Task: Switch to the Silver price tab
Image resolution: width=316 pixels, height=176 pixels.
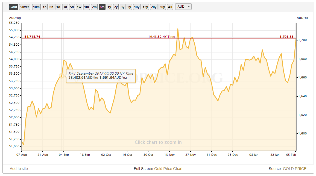Action: 25,7
